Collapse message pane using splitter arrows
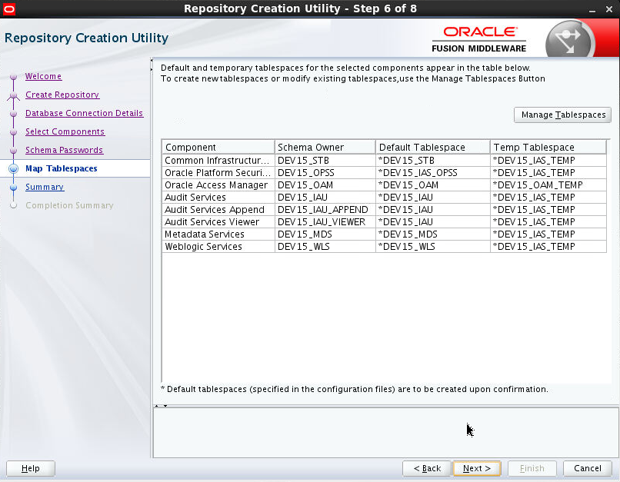This screenshot has height=482, width=620. pyautogui.click(x=165, y=406)
